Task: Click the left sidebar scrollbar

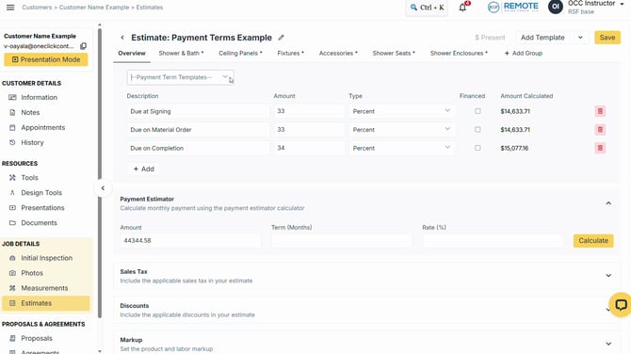Action: 100,173
